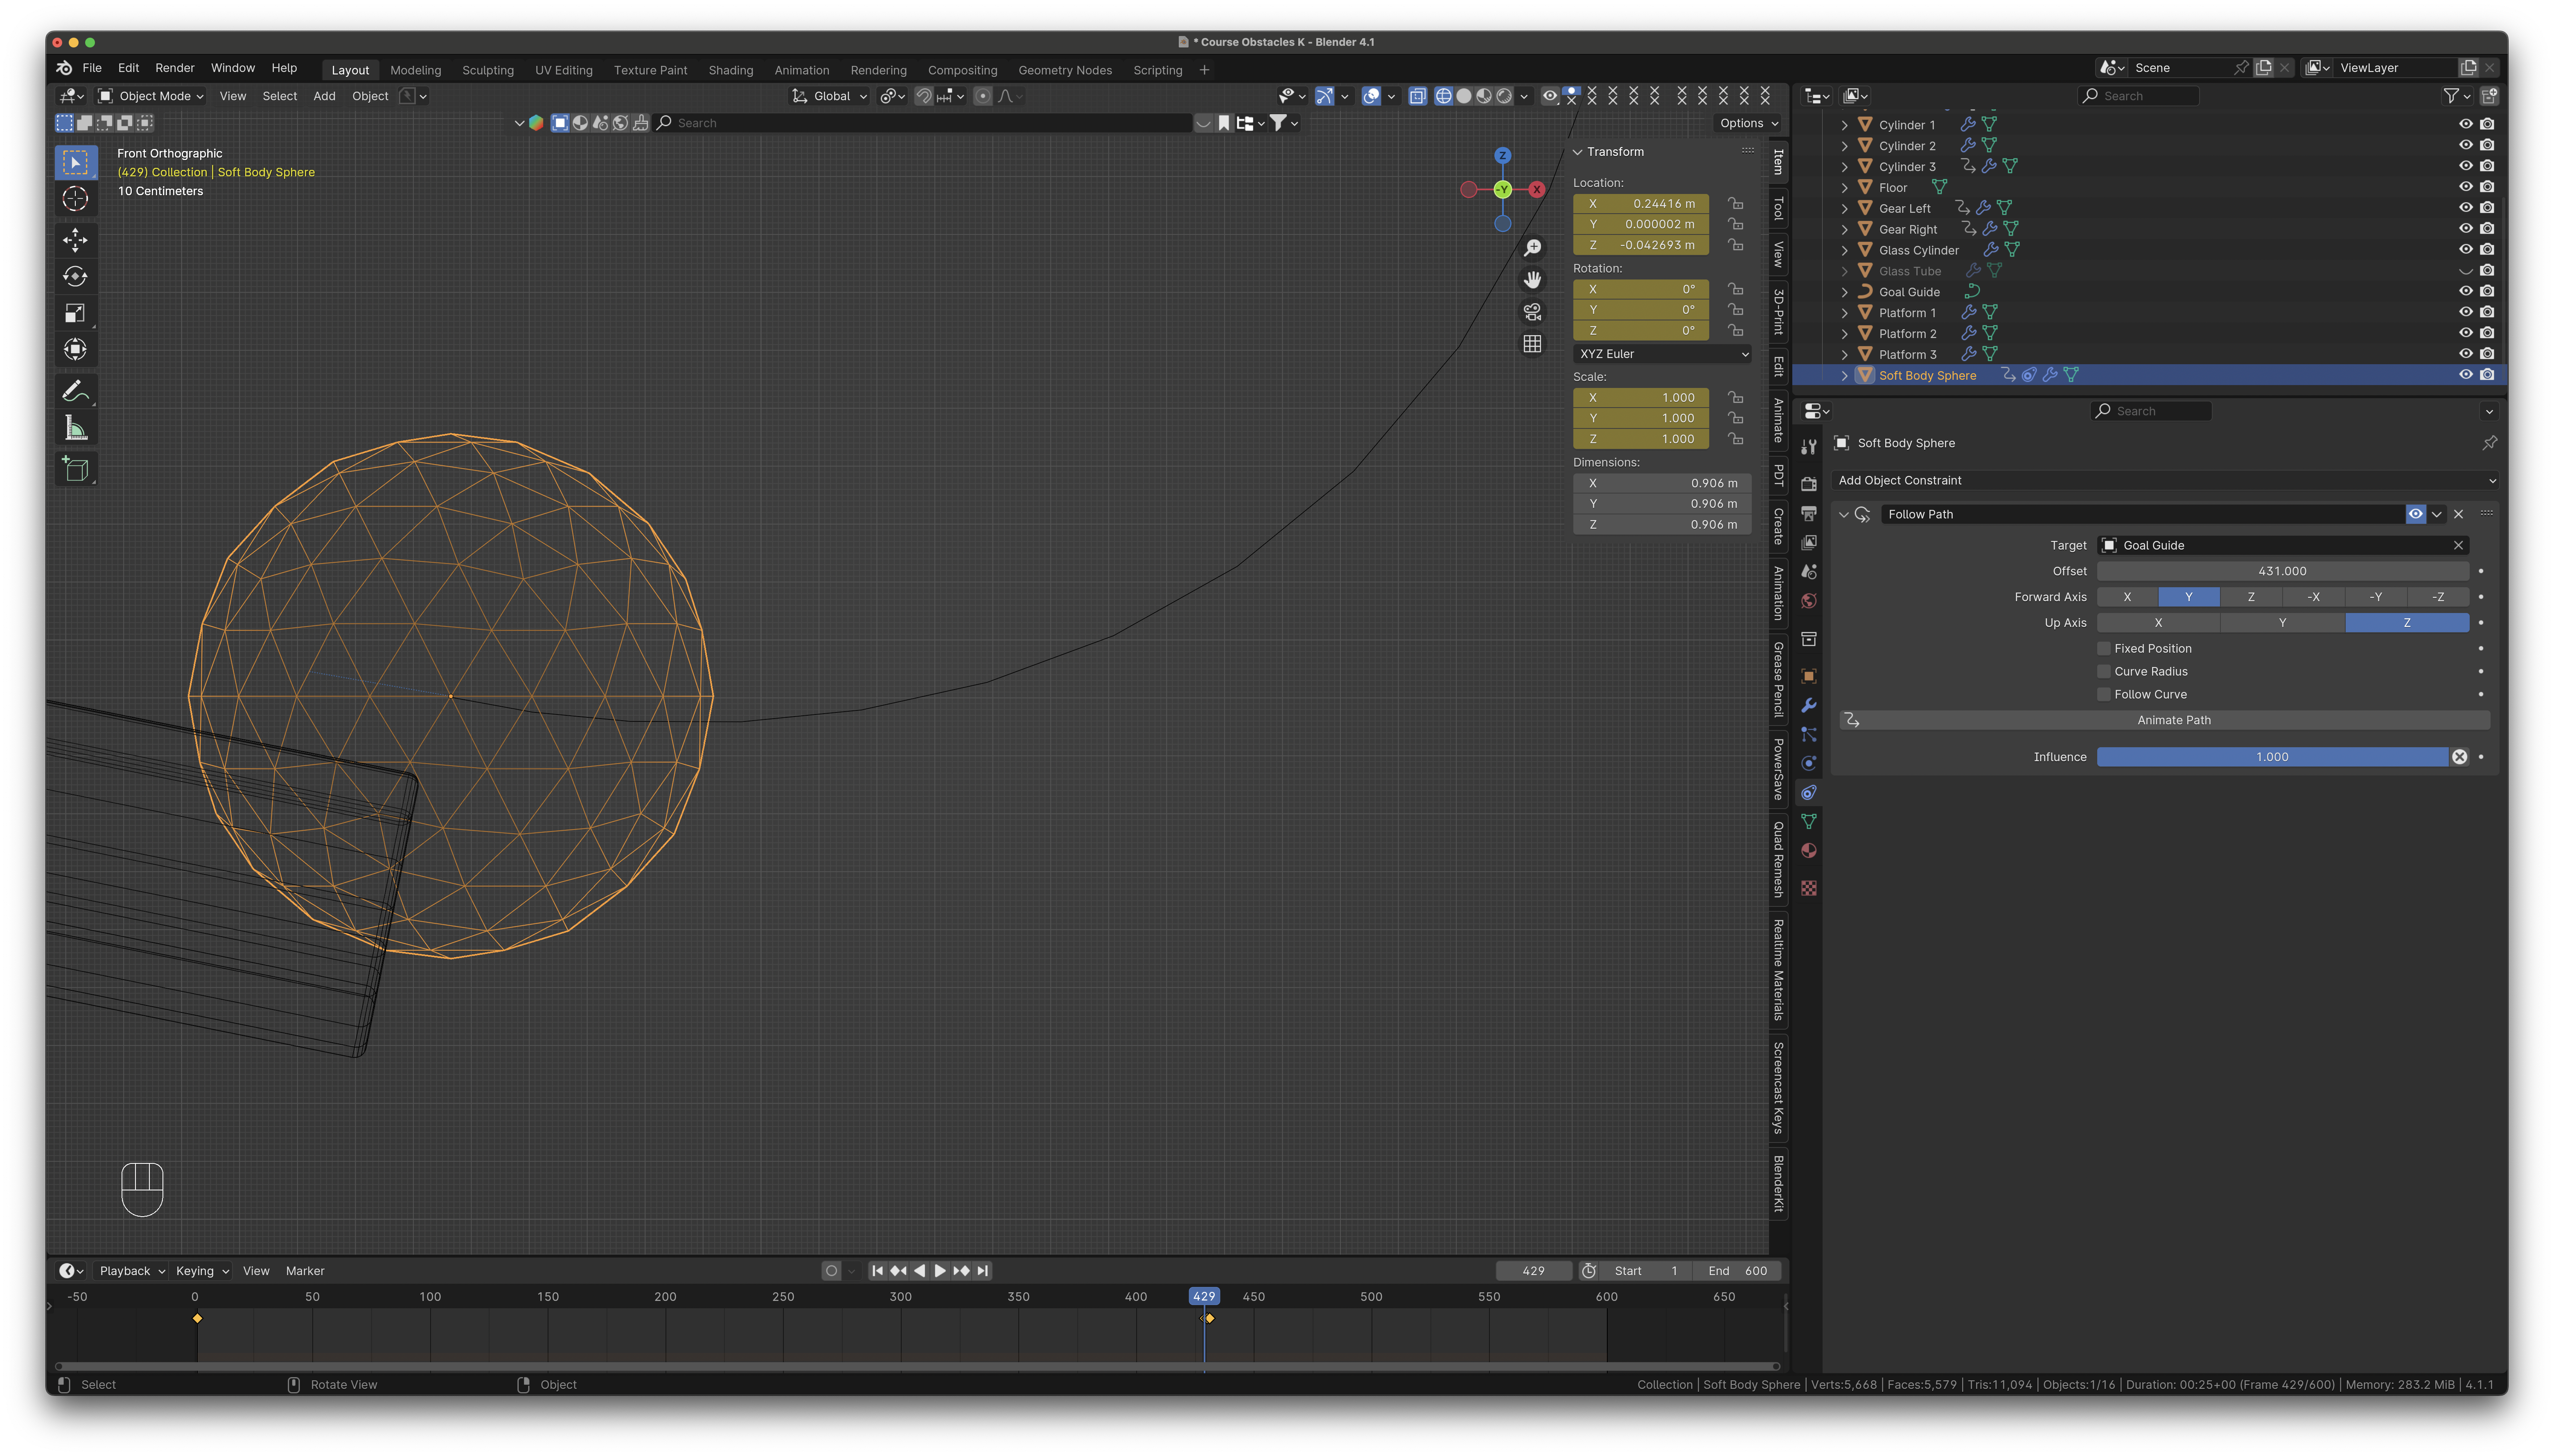Set Forward Axis to -Z
The image size is (2554, 1456).
[2439, 597]
